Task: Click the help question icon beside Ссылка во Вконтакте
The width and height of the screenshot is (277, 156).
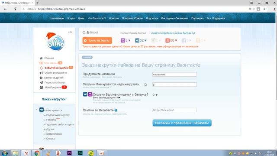Action: 116,110
